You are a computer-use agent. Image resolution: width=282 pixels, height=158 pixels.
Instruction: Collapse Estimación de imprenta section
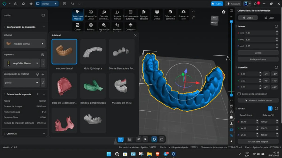(44, 94)
